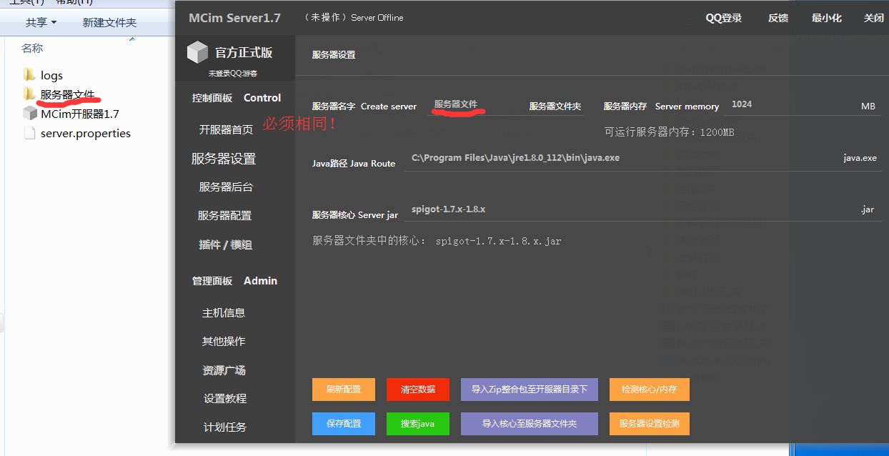Open 资源广场 in sidebar
This screenshot has height=456, width=889.
(x=224, y=370)
